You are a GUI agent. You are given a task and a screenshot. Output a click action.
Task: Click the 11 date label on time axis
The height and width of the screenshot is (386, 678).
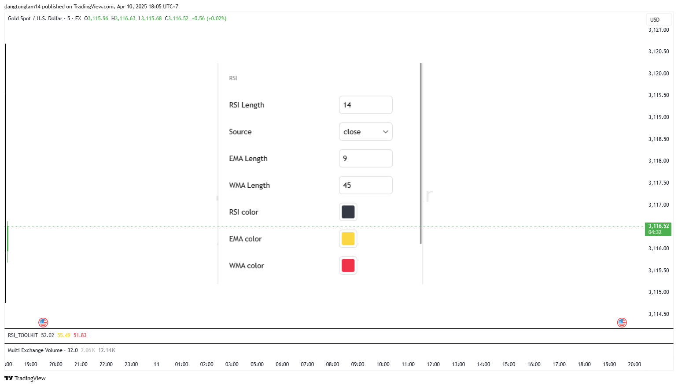pos(156,364)
